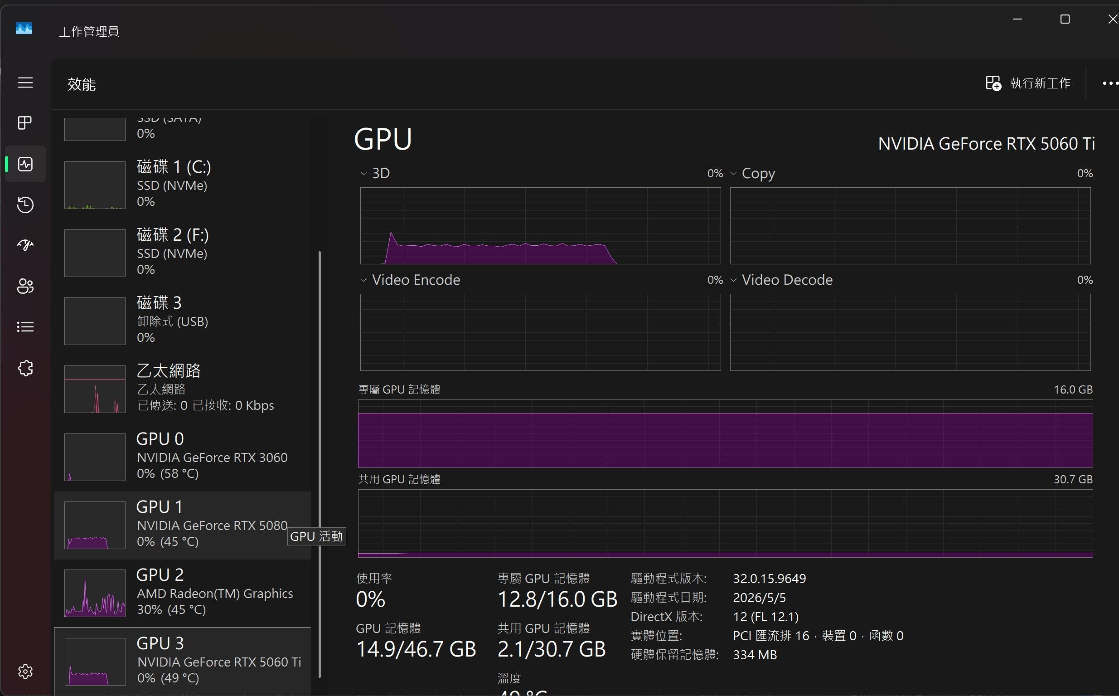Click the DirectX version 12 (FL 12.1) value
The height and width of the screenshot is (696, 1119).
(765, 617)
